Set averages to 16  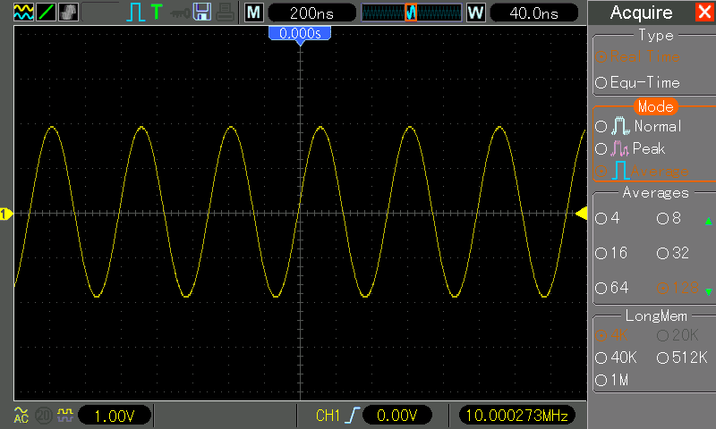tap(611, 253)
